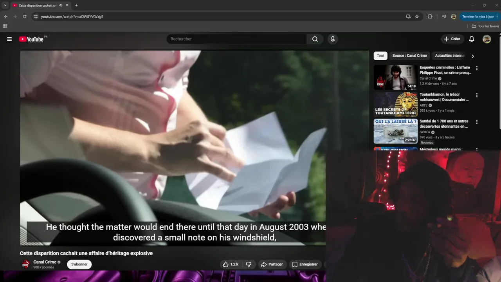
Task: Open the YouTube account avatar menu
Action: 487,39
